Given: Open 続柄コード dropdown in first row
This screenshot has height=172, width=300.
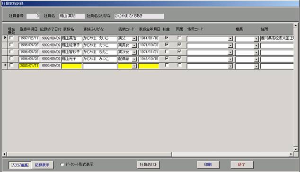Looking at the screenshot, I should [x=134, y=39].
